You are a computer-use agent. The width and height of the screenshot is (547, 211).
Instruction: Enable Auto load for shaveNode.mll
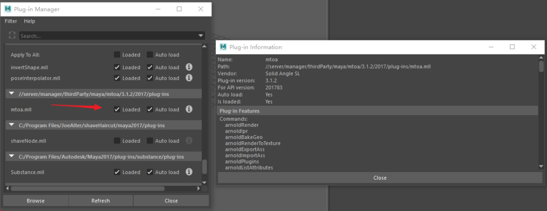coord(149,140)
